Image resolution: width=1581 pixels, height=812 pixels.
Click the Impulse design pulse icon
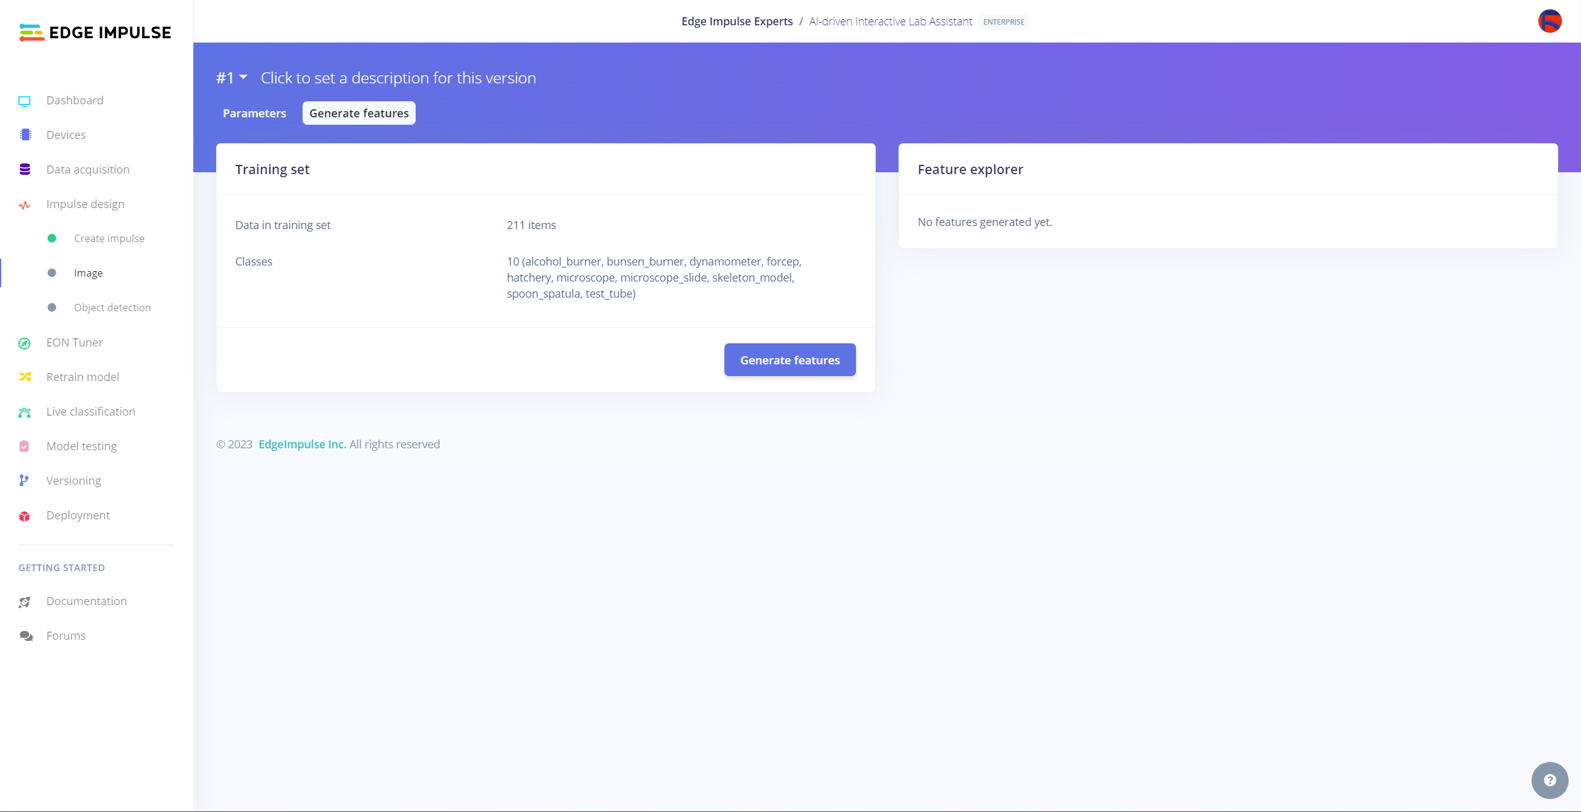click(25, 204)
